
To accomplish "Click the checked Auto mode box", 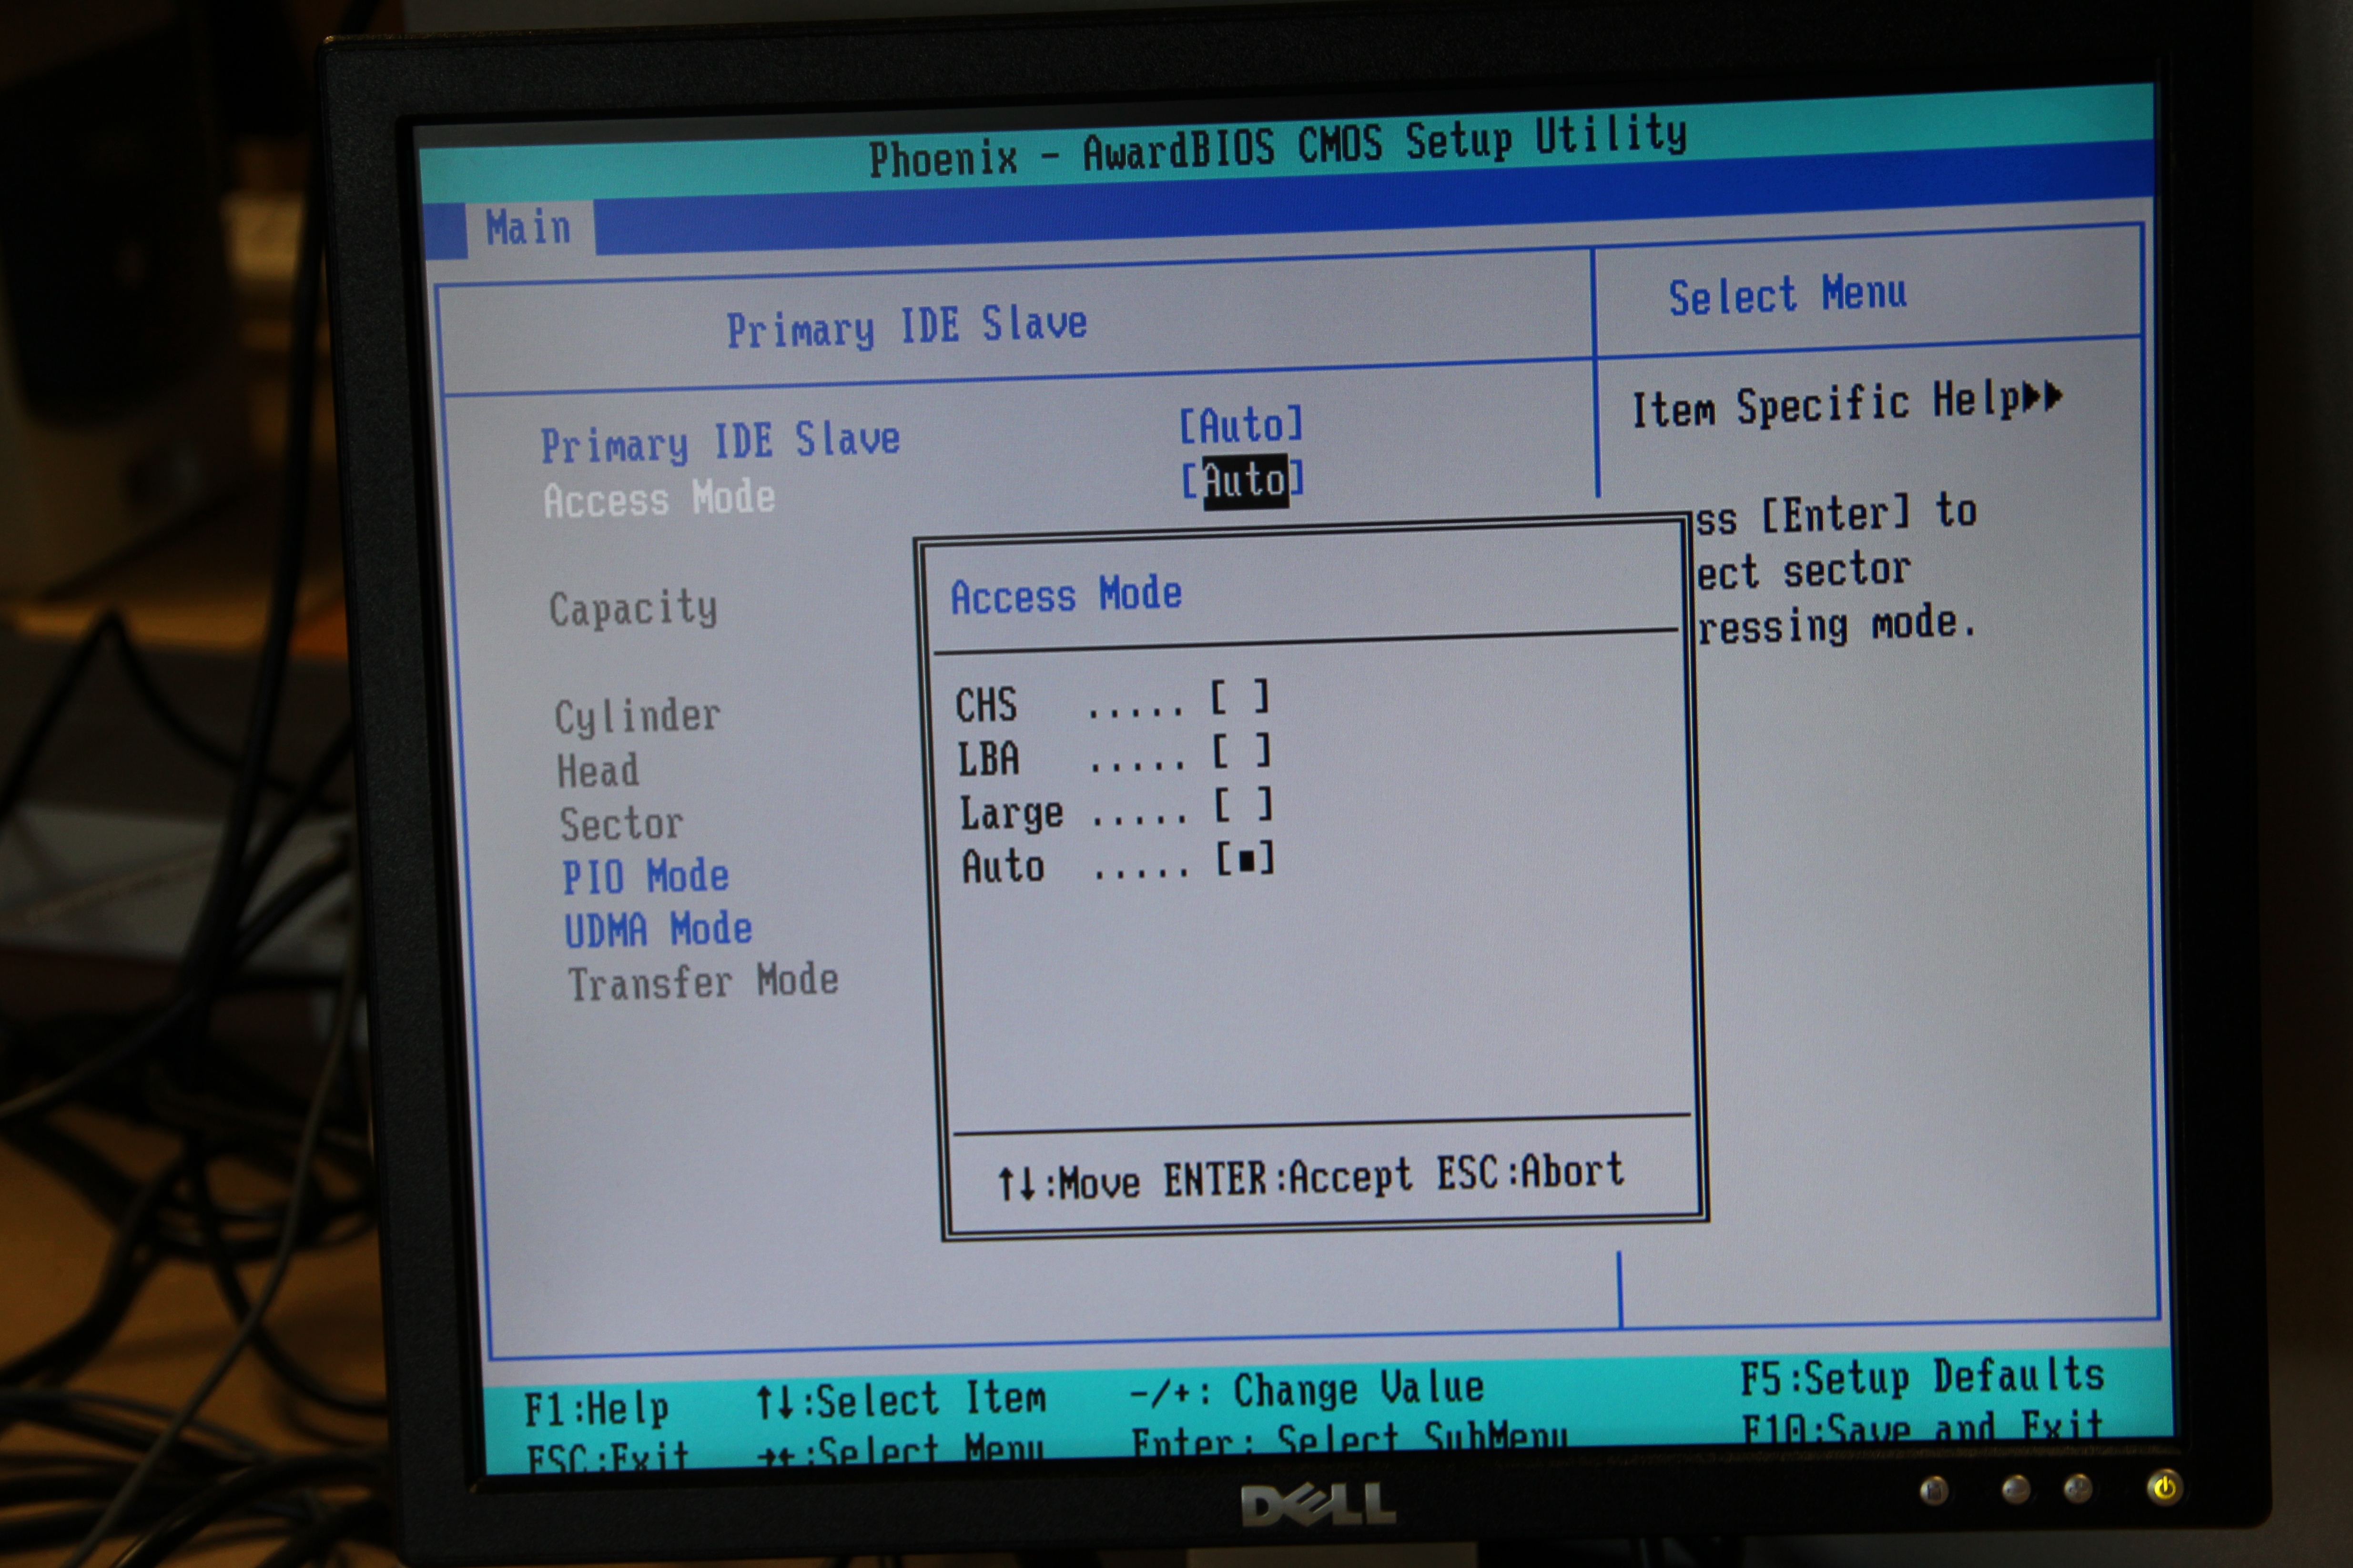I will tap(1247, 859).
